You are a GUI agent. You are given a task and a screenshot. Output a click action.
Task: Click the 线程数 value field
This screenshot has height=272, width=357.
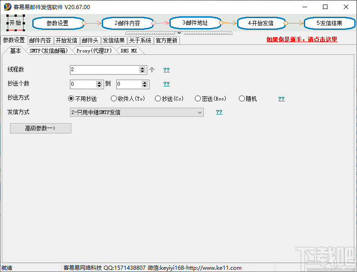105,70
